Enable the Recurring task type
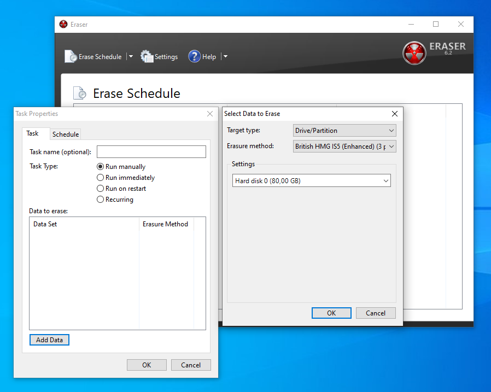The image size is (491, 392). (x=100, y=200)
